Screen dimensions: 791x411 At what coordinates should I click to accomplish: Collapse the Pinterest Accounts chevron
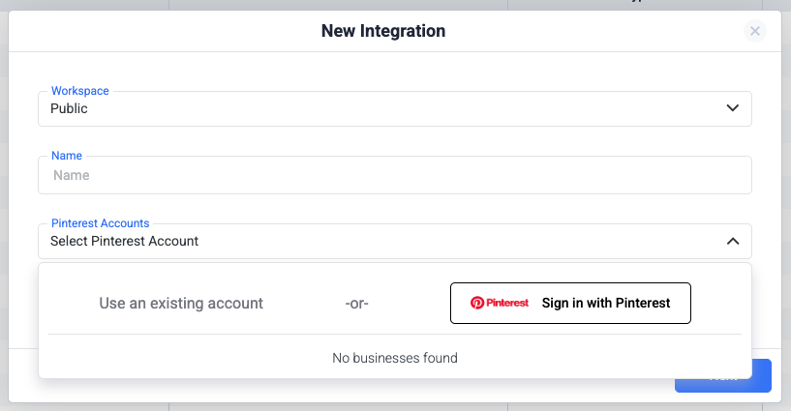coord(733,241)
